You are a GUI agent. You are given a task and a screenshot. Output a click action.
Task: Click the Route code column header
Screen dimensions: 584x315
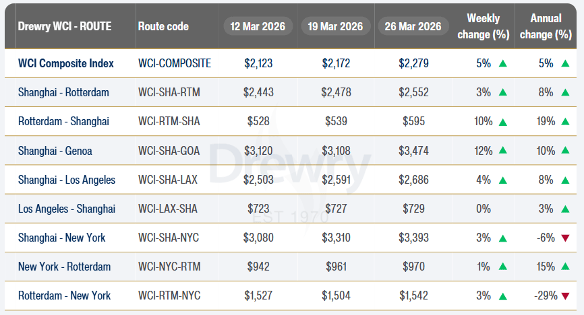tap(163, 27)
